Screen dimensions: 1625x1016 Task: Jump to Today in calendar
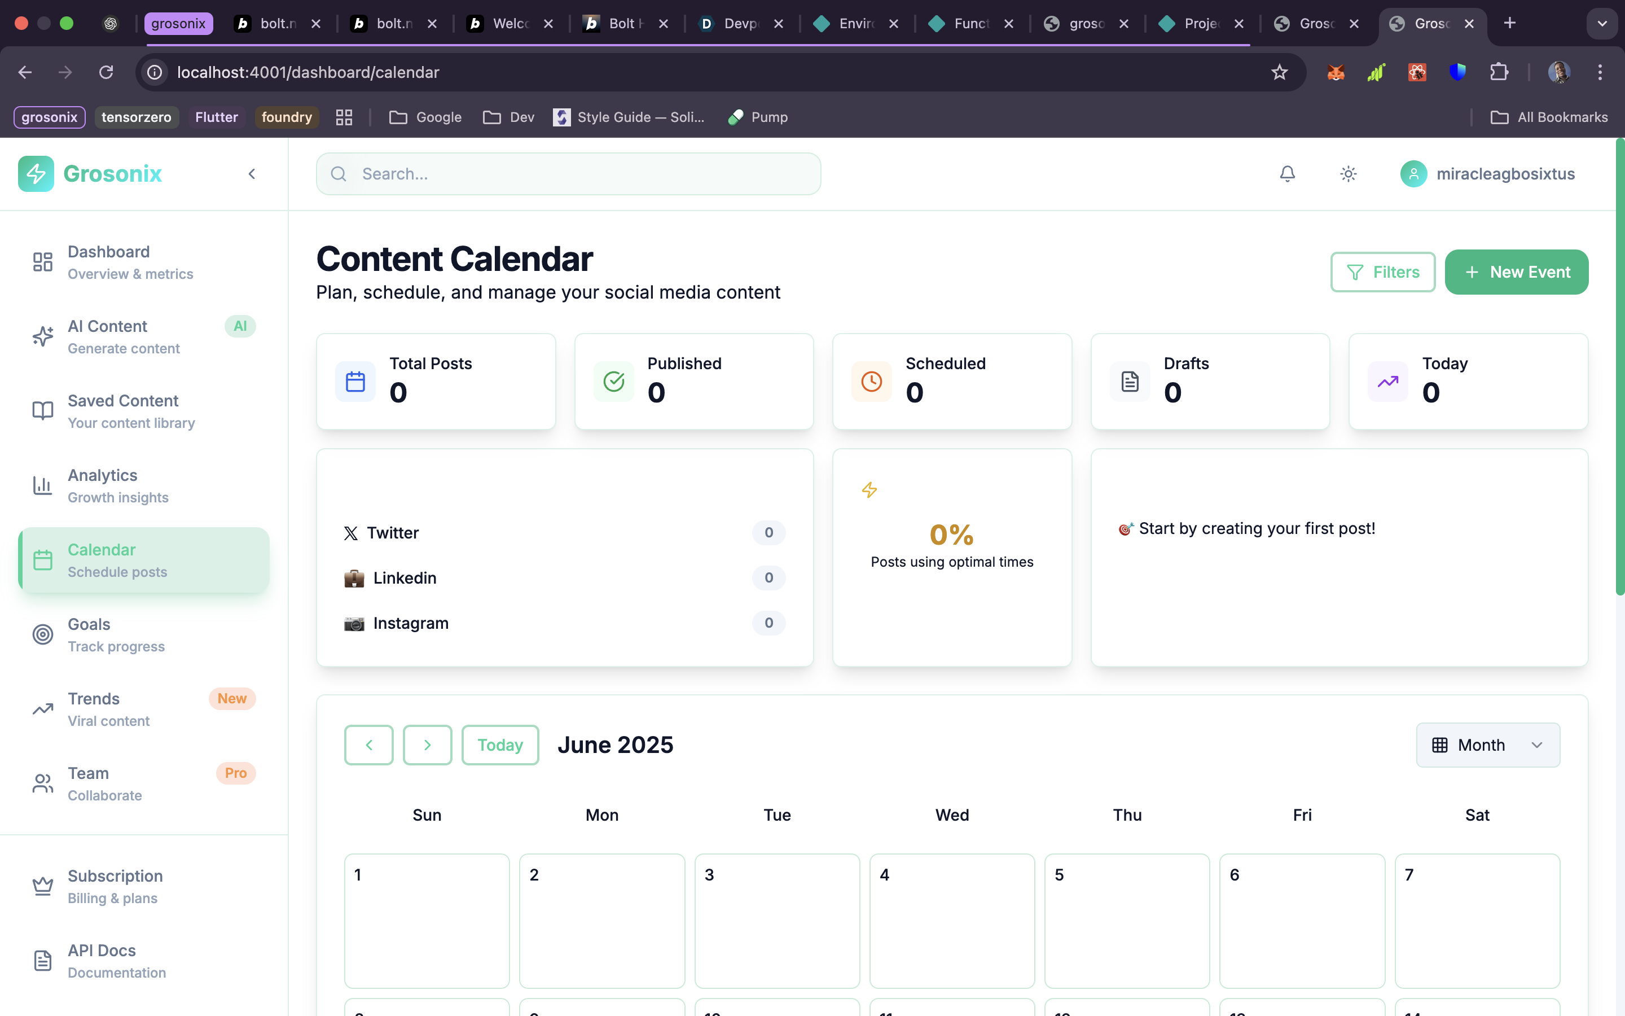coord(499,745)
